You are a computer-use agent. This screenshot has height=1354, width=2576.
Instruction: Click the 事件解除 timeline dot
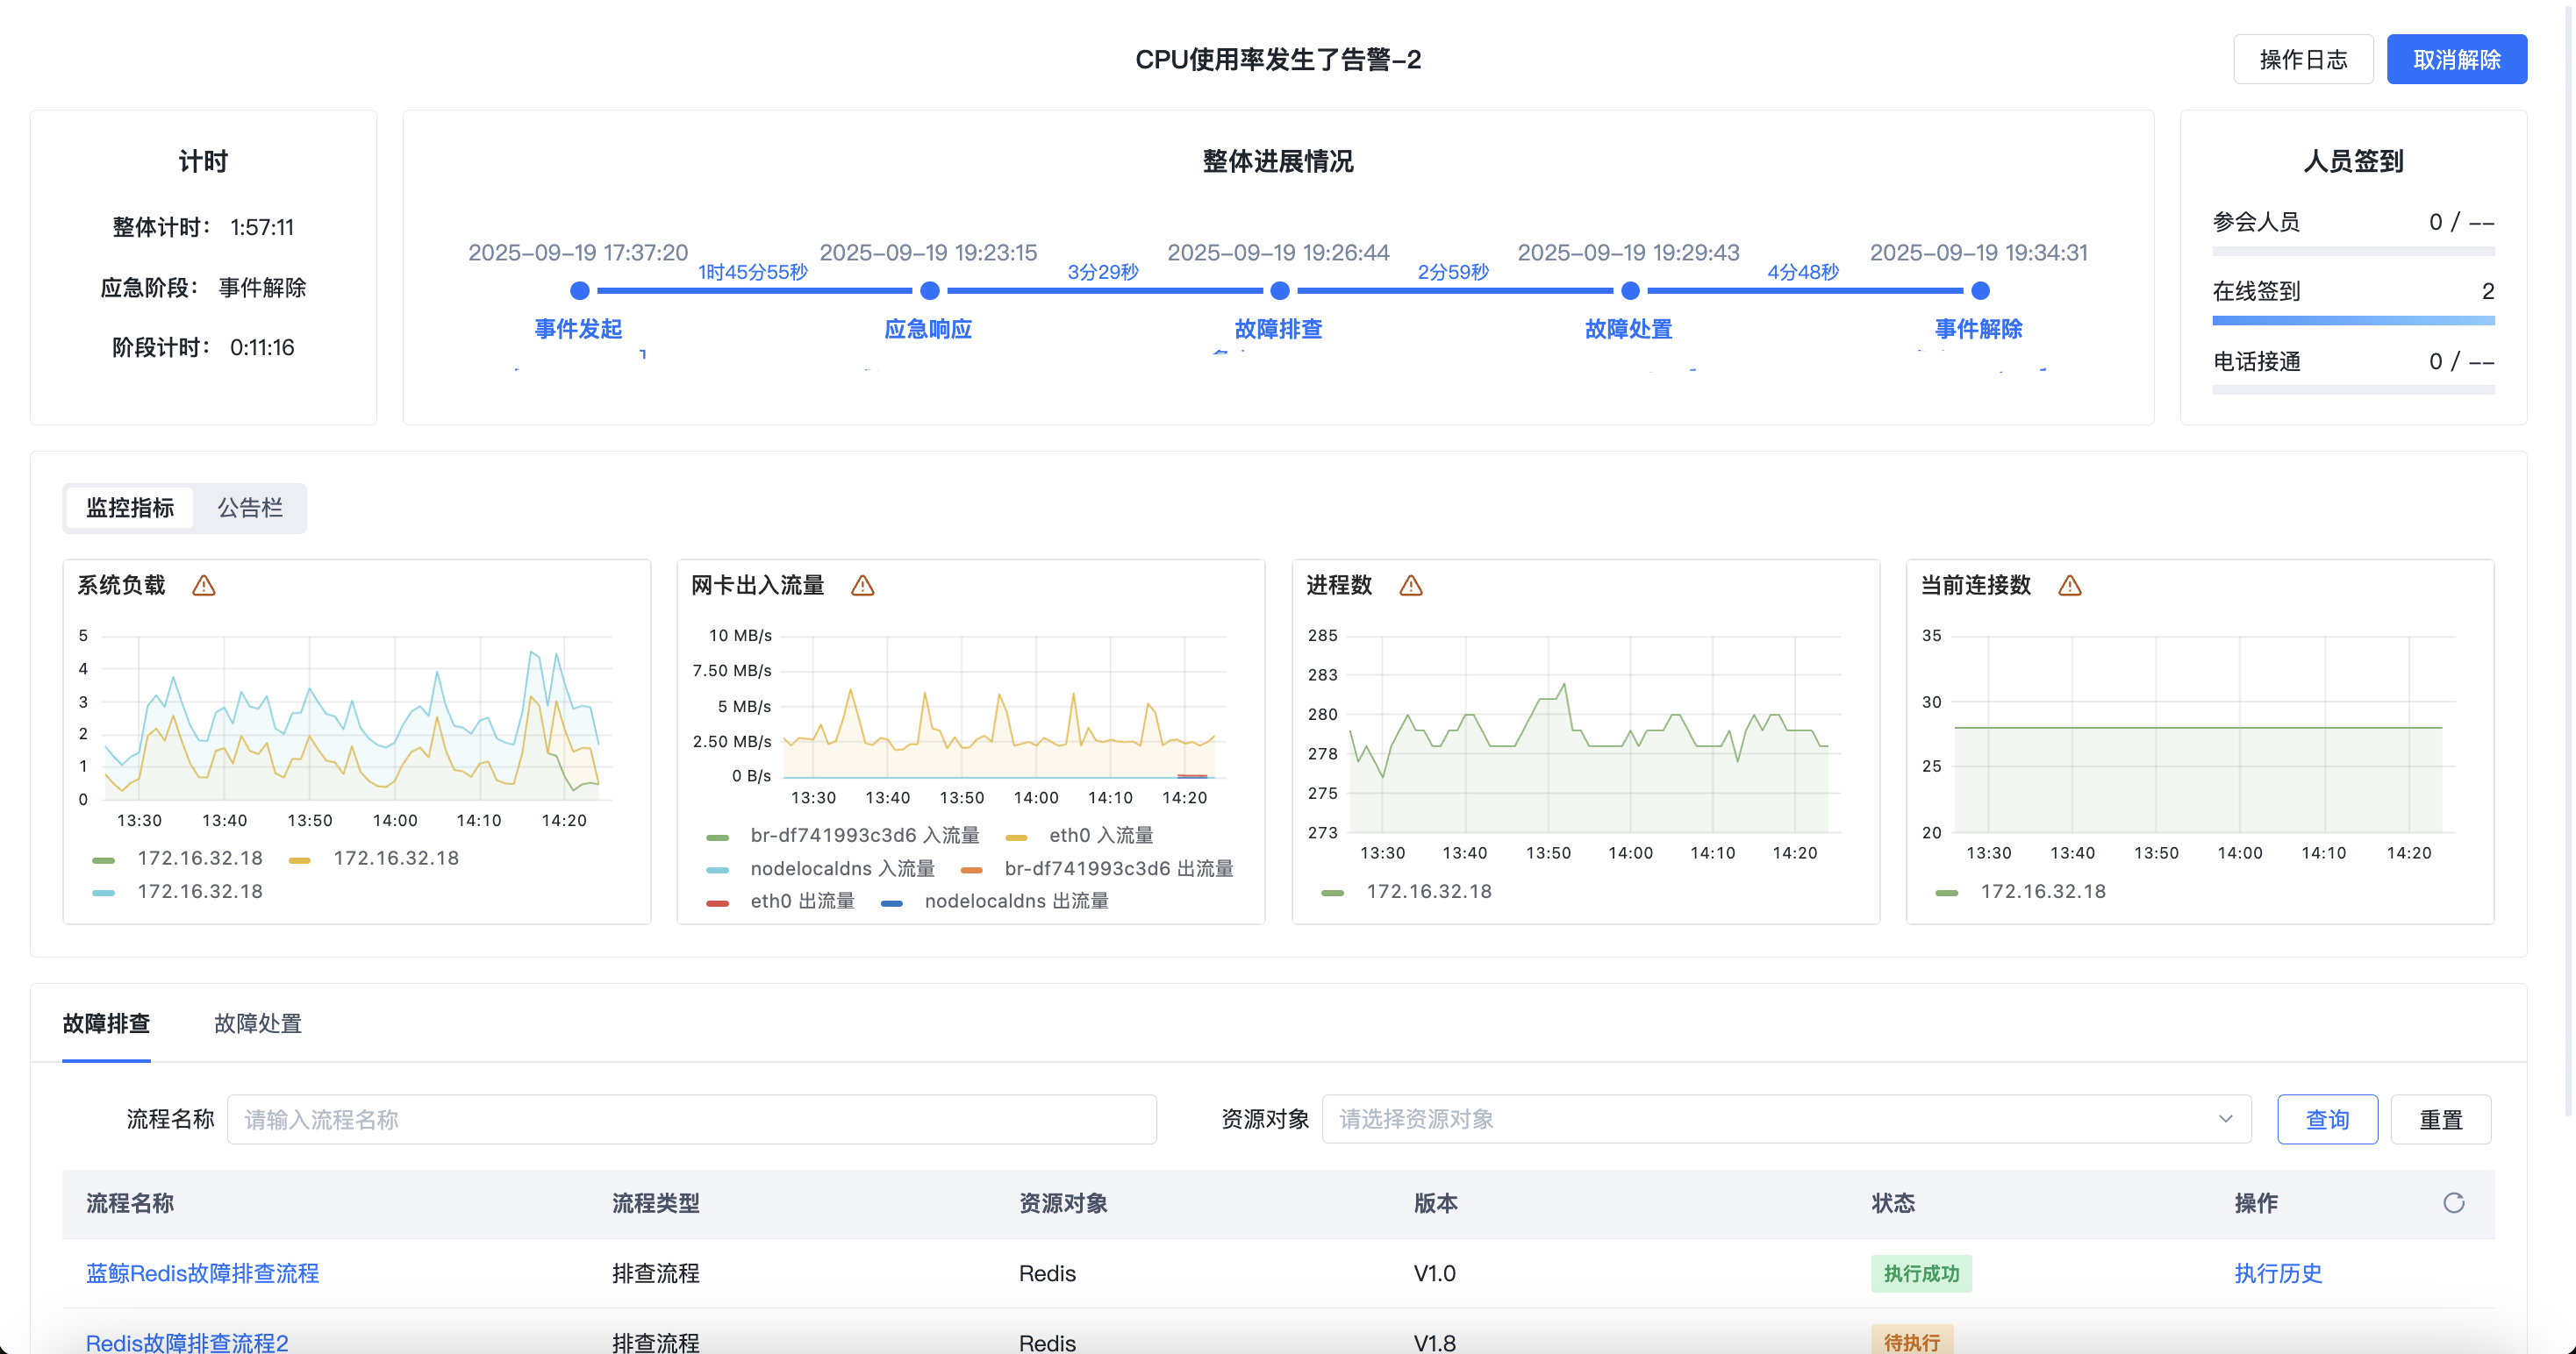pyautogui.click(x=1980, y=291)
